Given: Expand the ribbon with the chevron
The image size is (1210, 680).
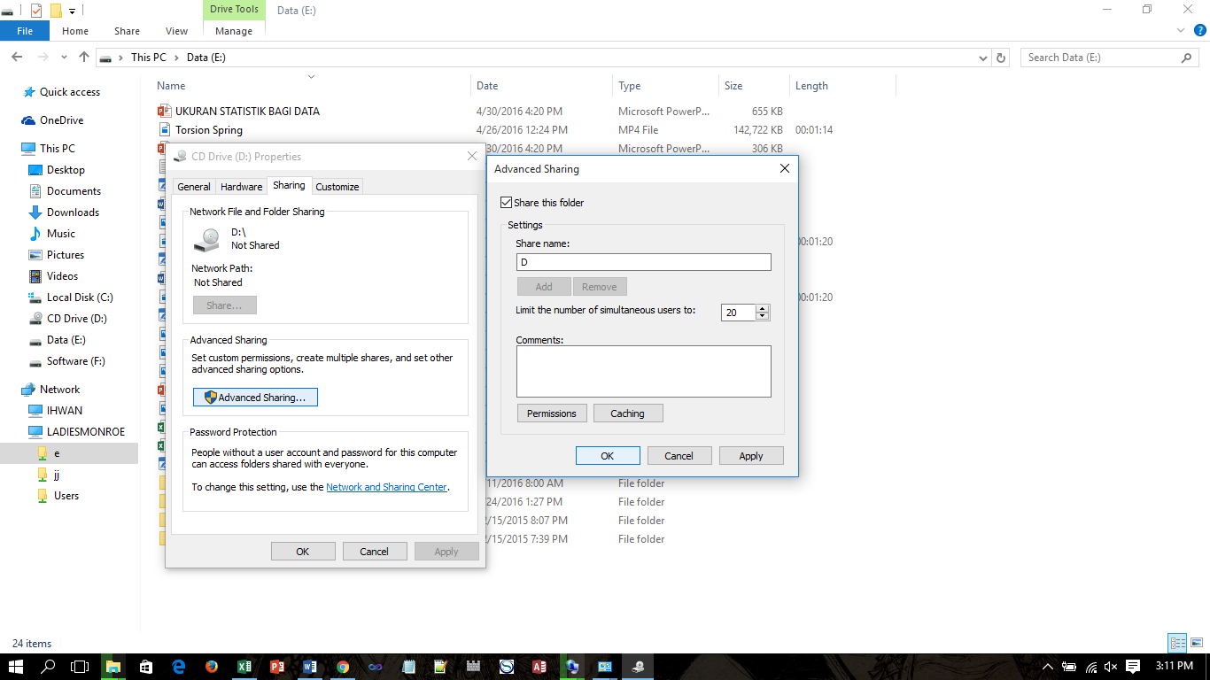Looking at the screenshot, I should click(x=1180, y=30).
